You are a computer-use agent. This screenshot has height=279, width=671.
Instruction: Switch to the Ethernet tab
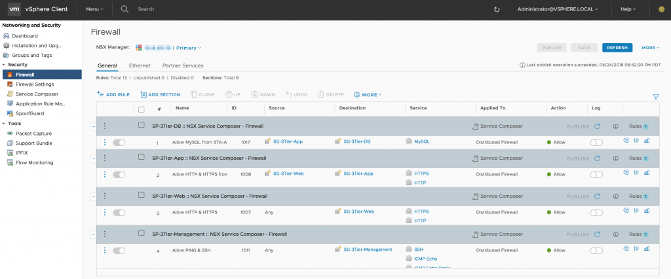(140, 65)
